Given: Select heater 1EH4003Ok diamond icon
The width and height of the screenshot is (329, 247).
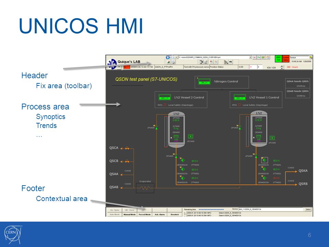Looking at the screenshot, I should (x=264, y=178).
